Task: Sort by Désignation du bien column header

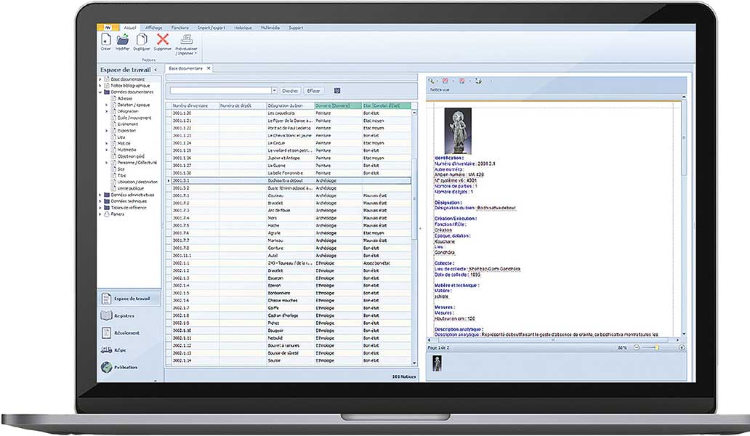Action: point(291,105)
